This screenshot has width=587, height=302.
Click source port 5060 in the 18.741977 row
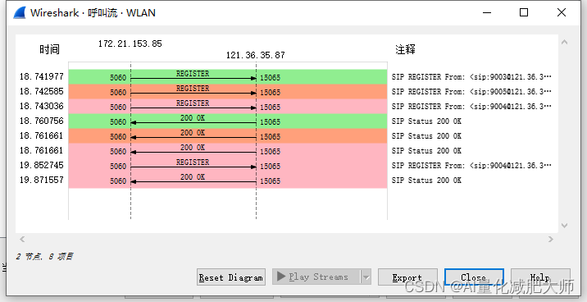point(118,78)
